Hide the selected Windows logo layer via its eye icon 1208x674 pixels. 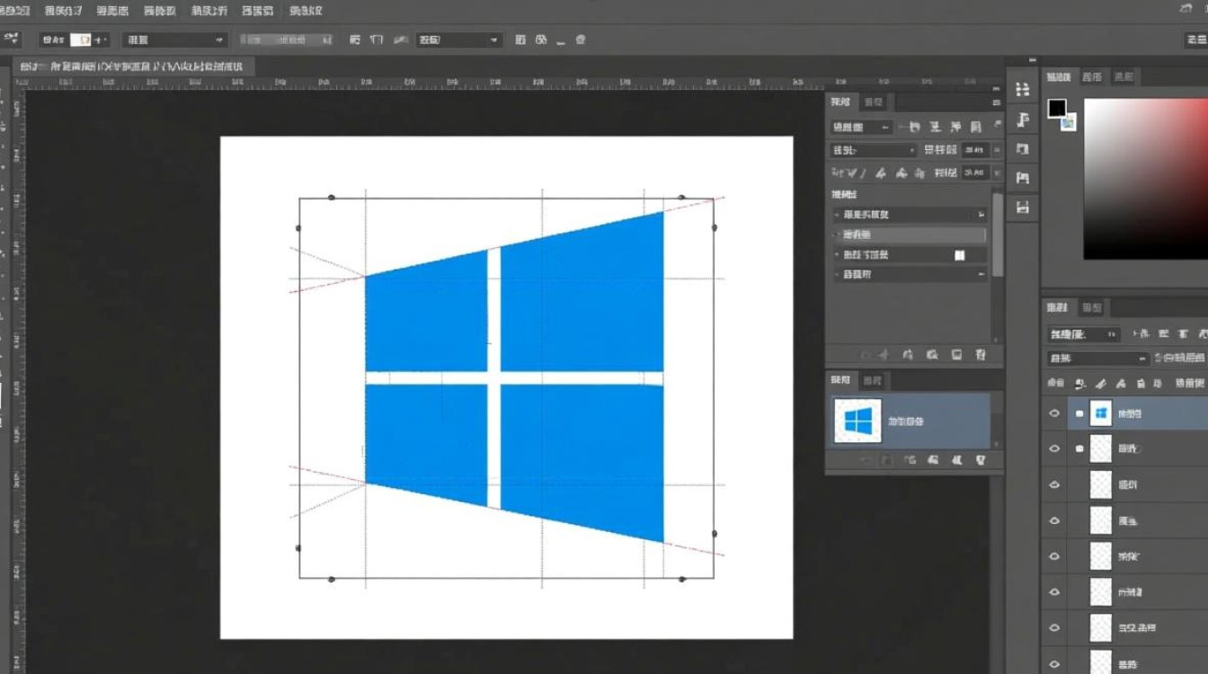click(x=1054, y=414)
